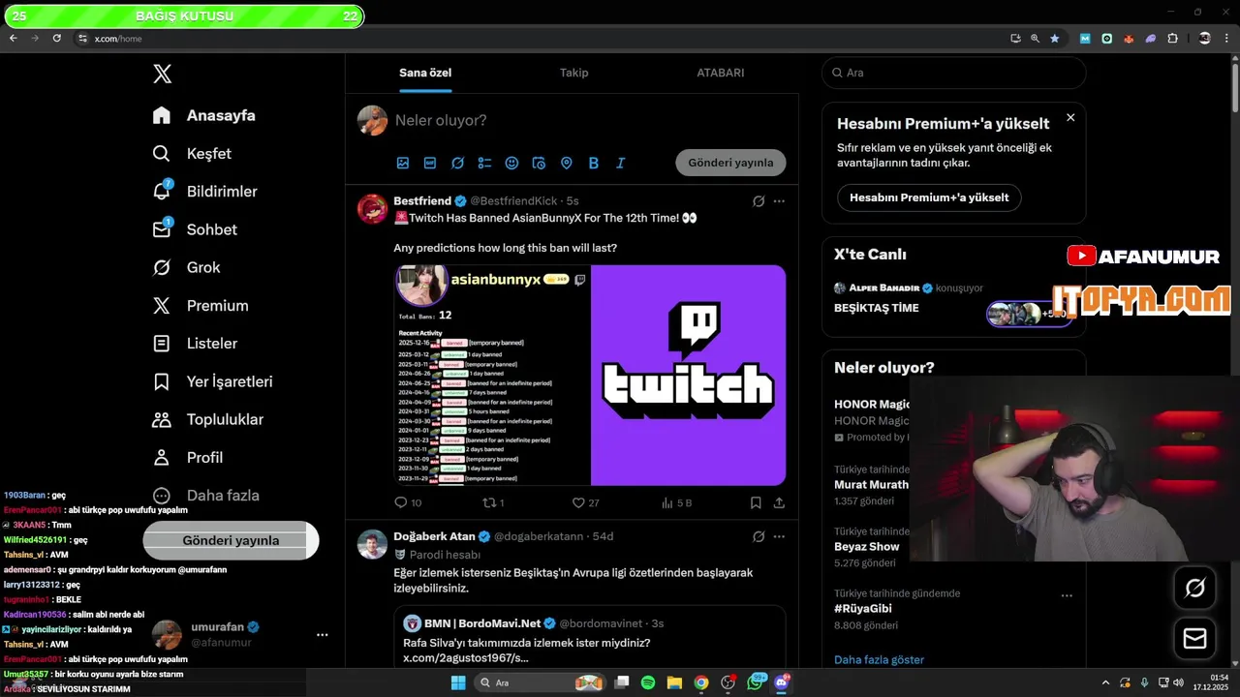Schedule the post icon
1240x697 pixels.
point(539,163)
